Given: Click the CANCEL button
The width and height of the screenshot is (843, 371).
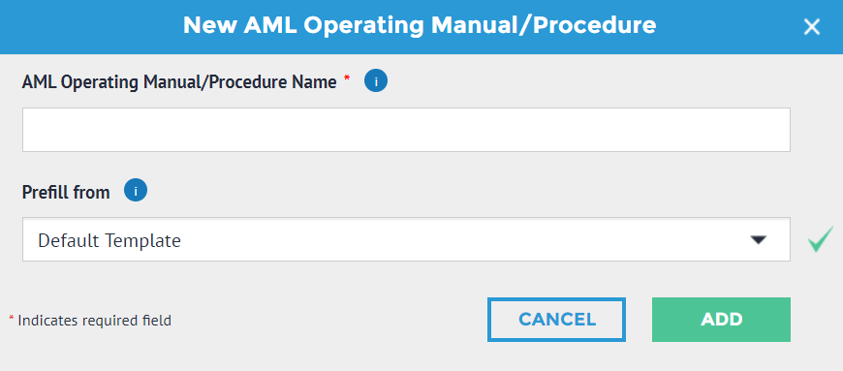Looking at the screenshot, I should (x=556, y=320).
